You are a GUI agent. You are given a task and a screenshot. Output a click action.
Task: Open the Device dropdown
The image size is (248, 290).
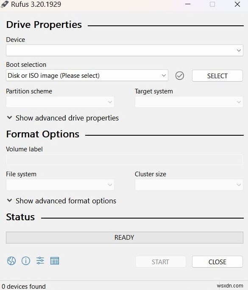click(x=125, y=50)
